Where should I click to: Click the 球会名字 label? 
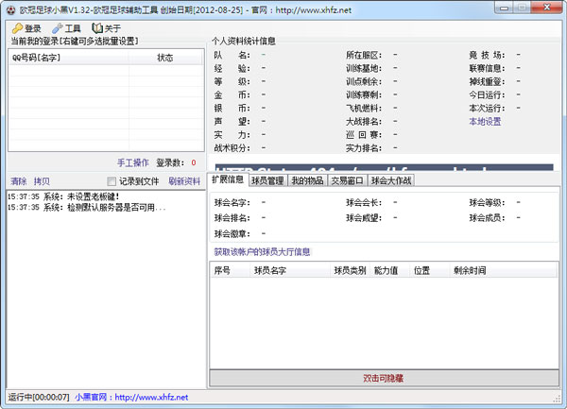tap(232, 202)
